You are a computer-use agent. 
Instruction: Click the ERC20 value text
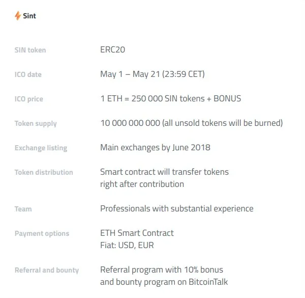pyautogui.click(x=113, y=49)
